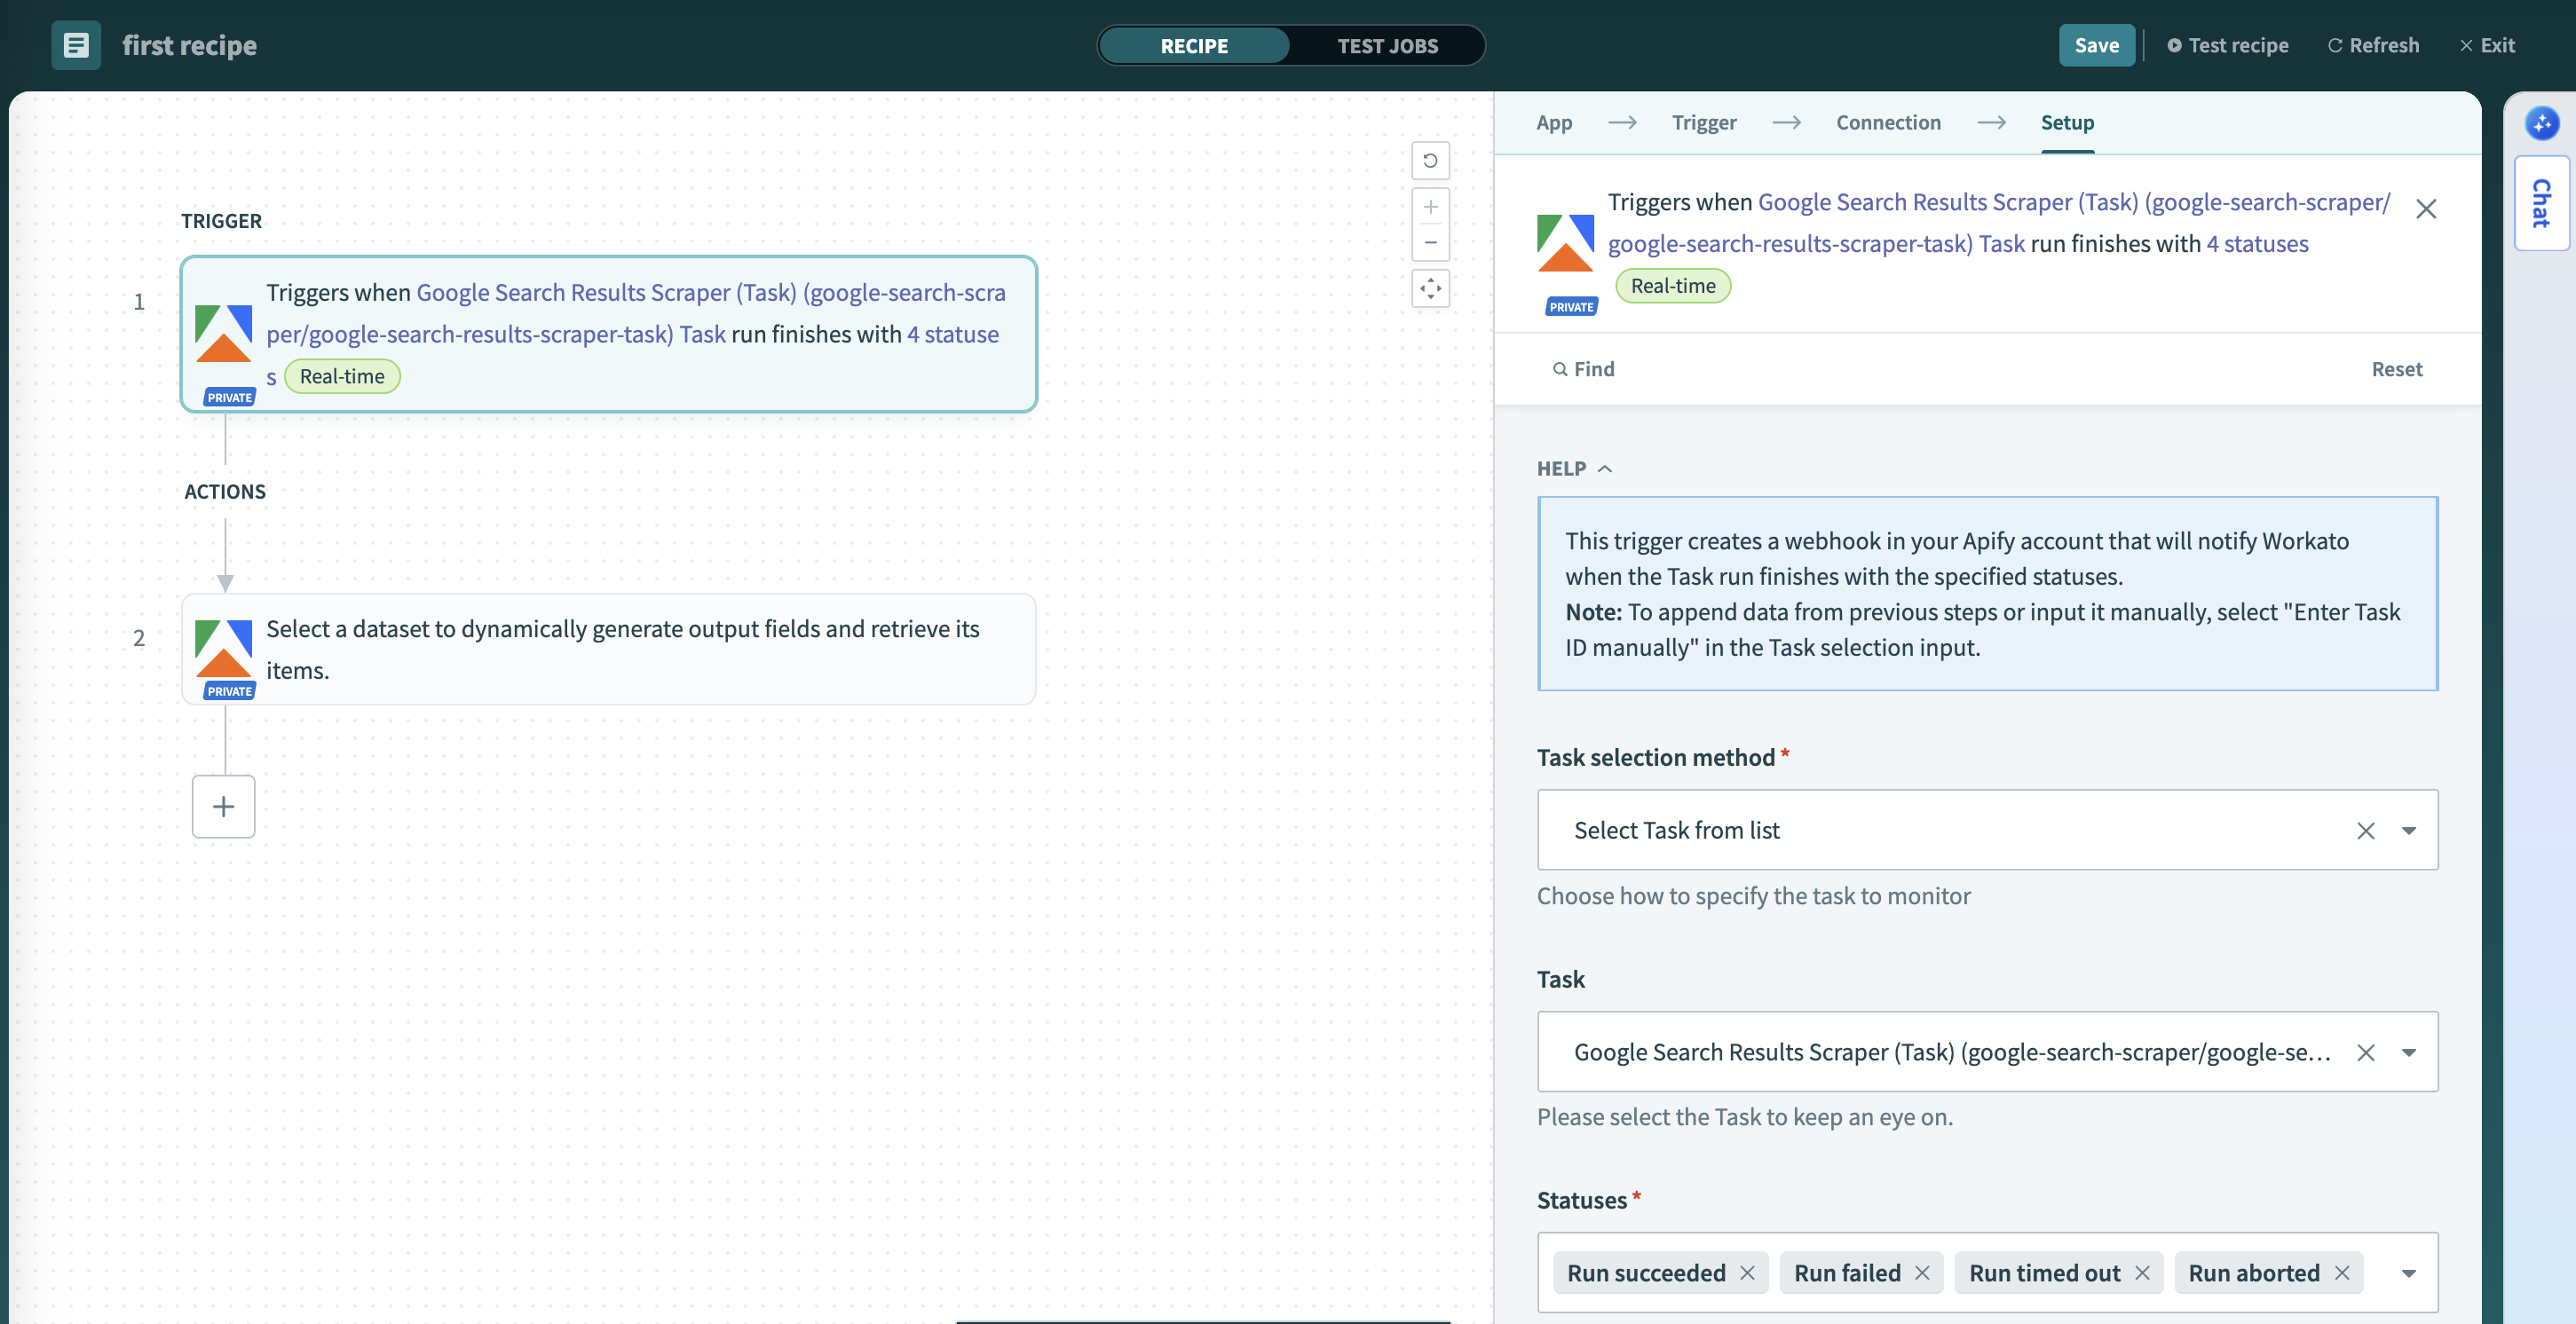Click the Apify icon on action step 2
The height and width of the screenshot is (1324, 2576).
224,650
